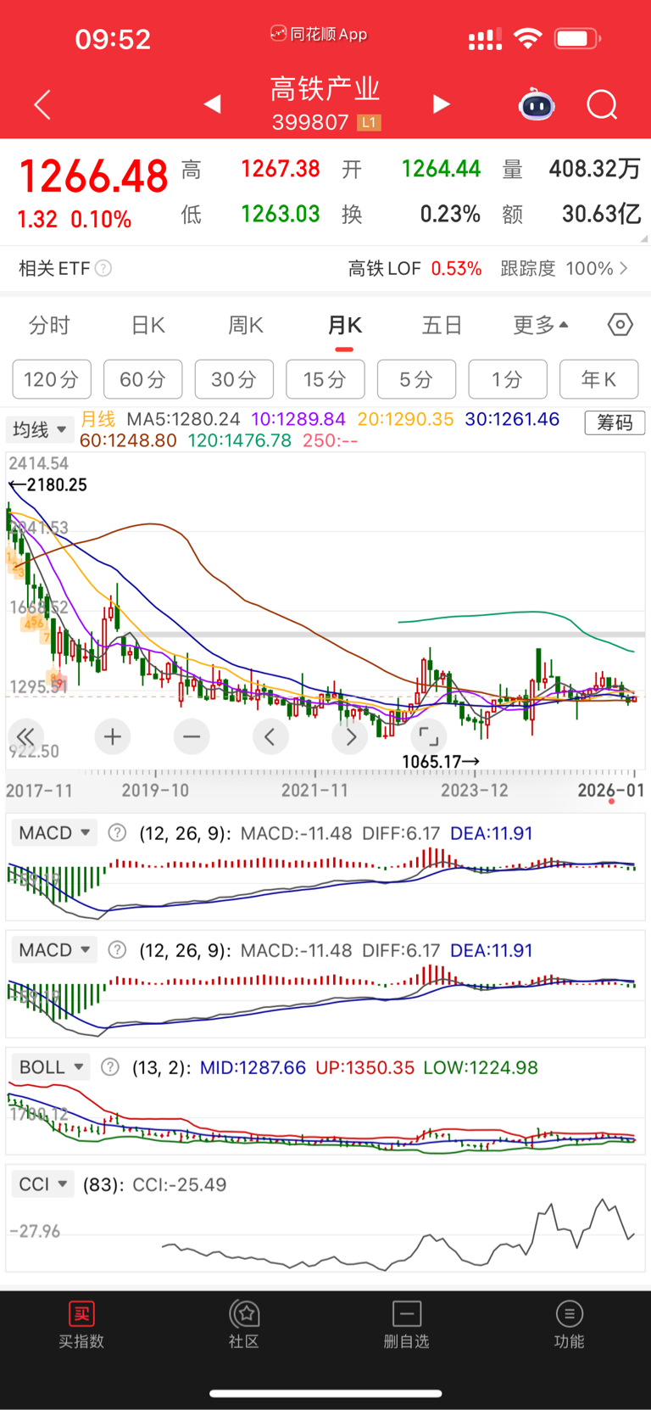This screenshot has width=651, height=1410.
Task: Open help icon beside 相关ETF
Action: 103,268
